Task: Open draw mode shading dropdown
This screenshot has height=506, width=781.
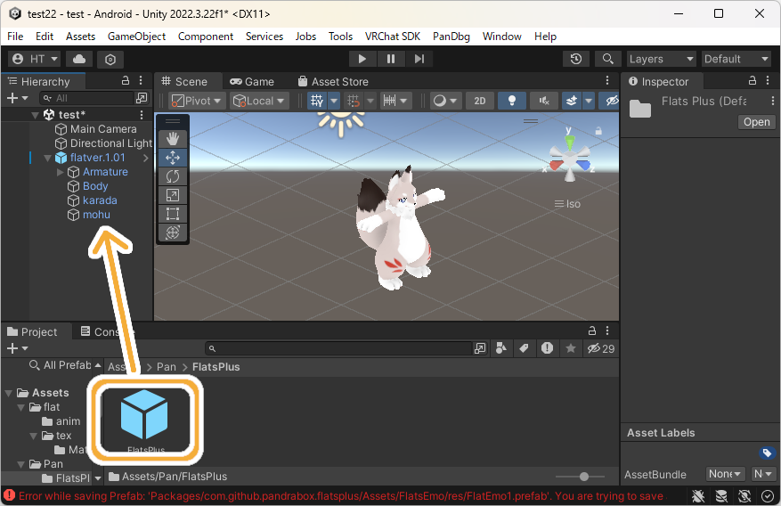Action: (x=444, y=101)
